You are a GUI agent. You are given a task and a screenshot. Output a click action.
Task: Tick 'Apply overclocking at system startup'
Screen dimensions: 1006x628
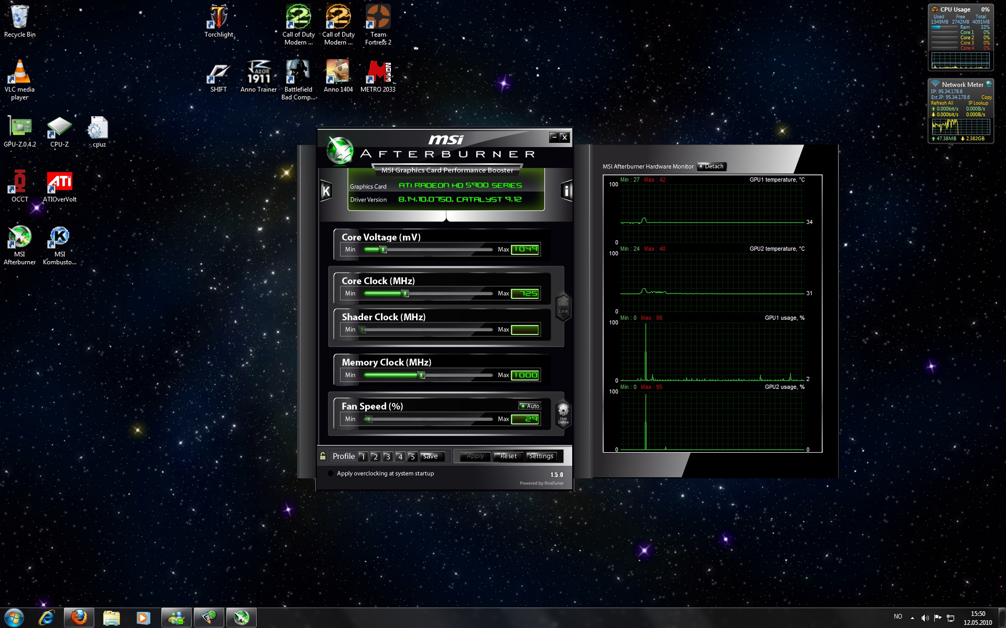(x=331, y=474)
